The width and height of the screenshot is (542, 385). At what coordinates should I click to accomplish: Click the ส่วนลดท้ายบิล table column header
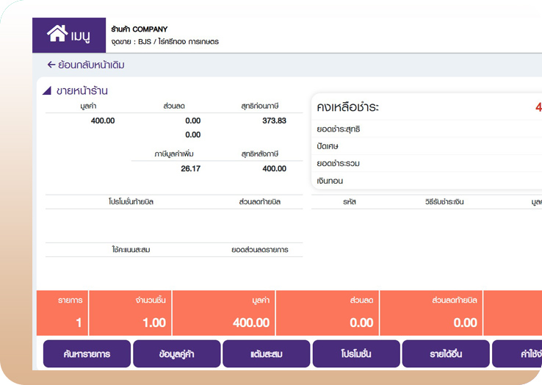click(x=259, y=201)
